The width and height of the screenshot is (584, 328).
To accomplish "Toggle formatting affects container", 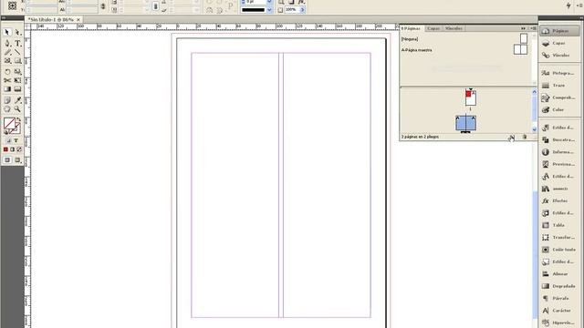I will (x=8, y=141).
